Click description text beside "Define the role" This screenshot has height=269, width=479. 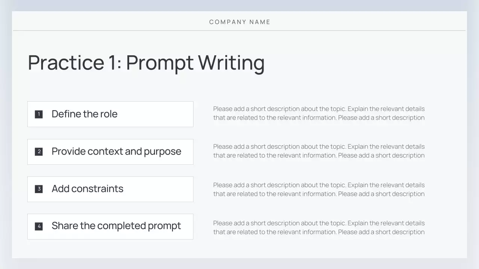coord(319,113)
